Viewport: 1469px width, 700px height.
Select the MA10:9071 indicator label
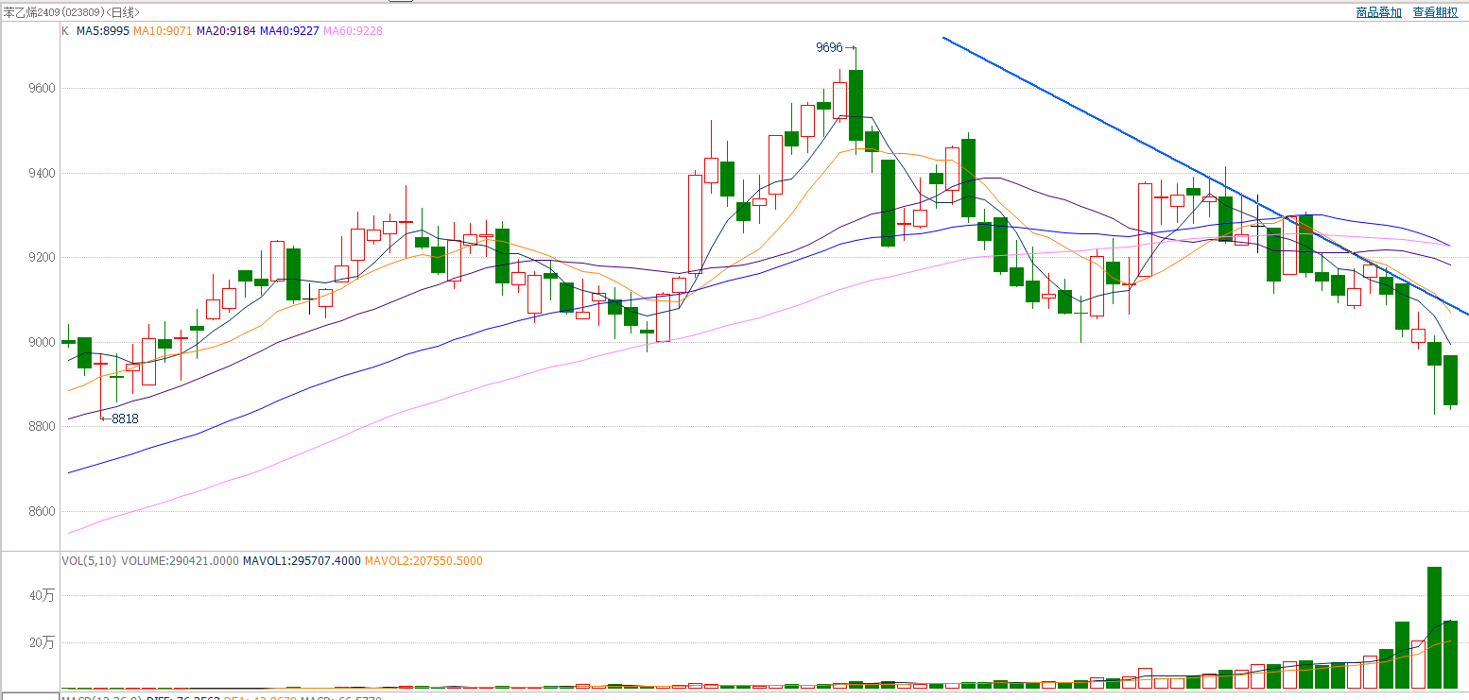(163, 30)
